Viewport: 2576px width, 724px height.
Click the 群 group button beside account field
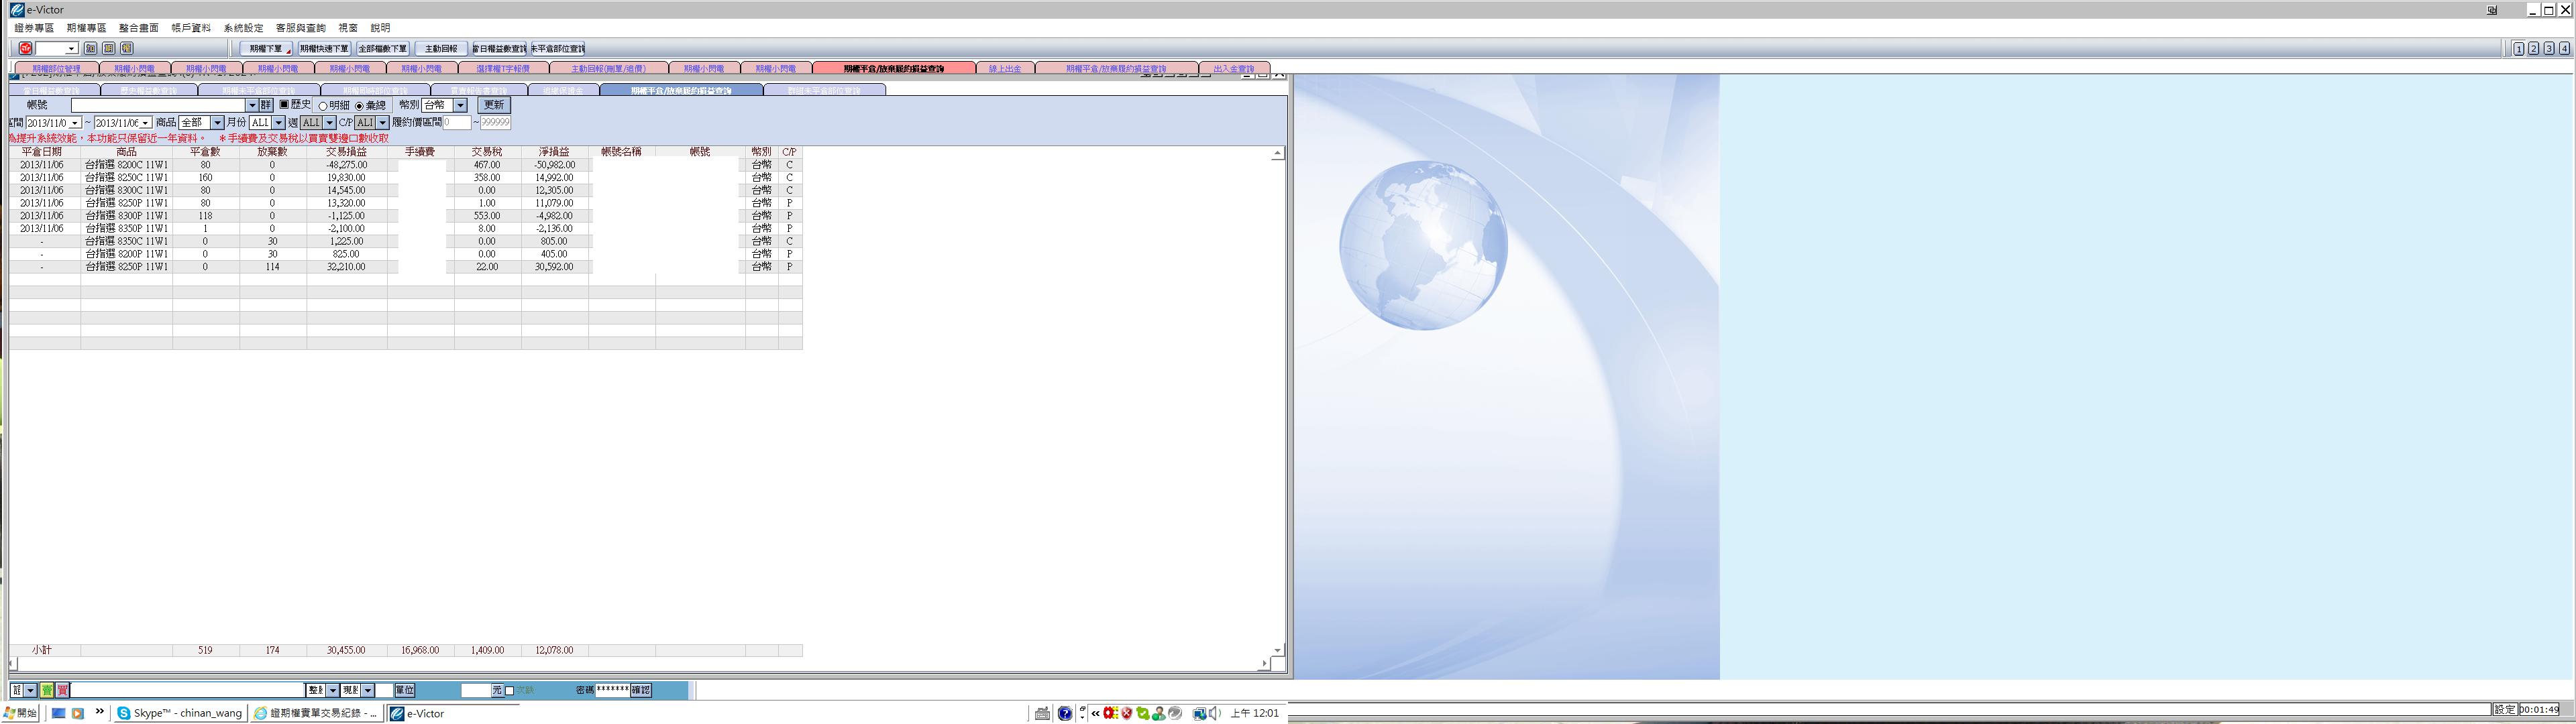click(266, 105)
